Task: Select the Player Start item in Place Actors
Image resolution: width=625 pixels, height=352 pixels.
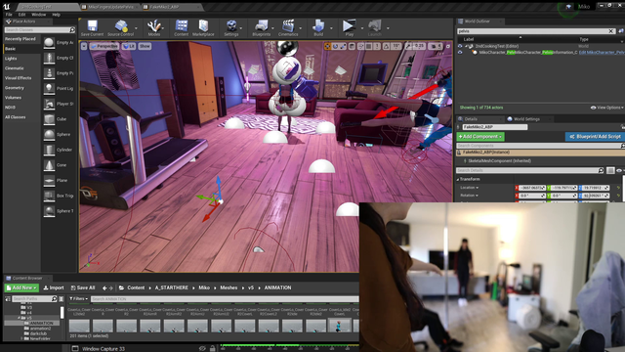Action: coord(59,104)
